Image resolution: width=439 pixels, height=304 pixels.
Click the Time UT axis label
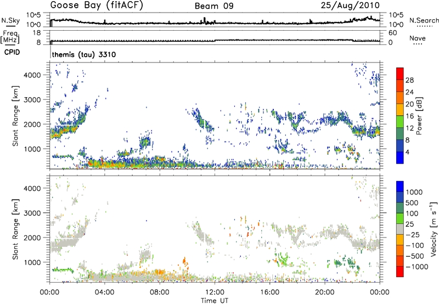pyautogui.click(x=215, y=301)
